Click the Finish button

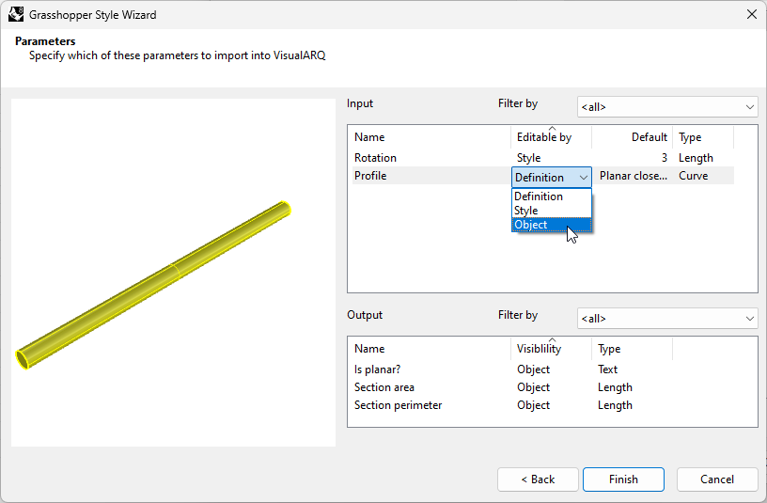point(623,479)
